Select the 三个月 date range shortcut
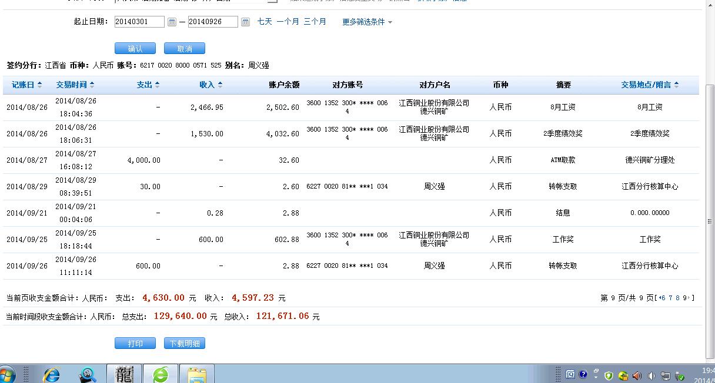The width and height of the screenshot is (715, 383). 315,21
